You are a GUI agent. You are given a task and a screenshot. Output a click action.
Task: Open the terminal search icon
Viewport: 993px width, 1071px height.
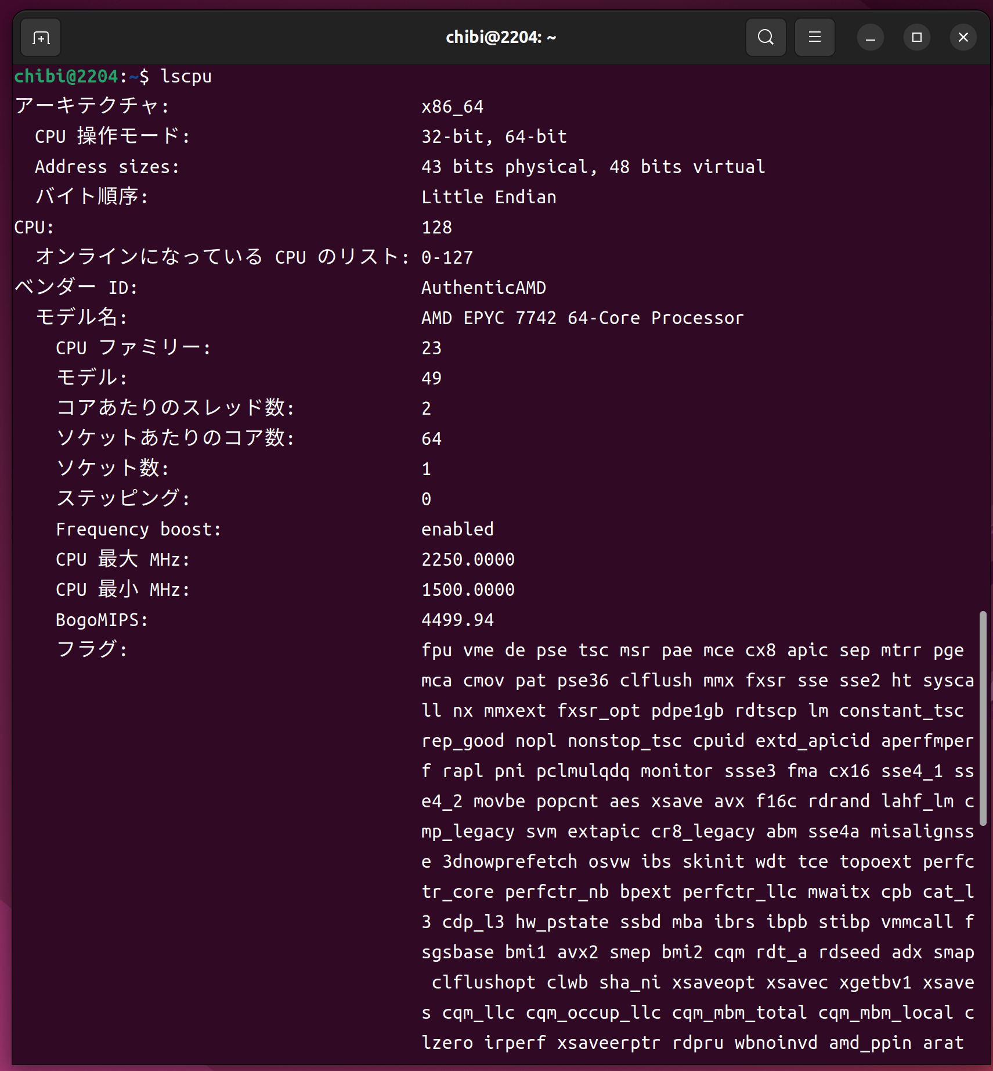point(765,38)
